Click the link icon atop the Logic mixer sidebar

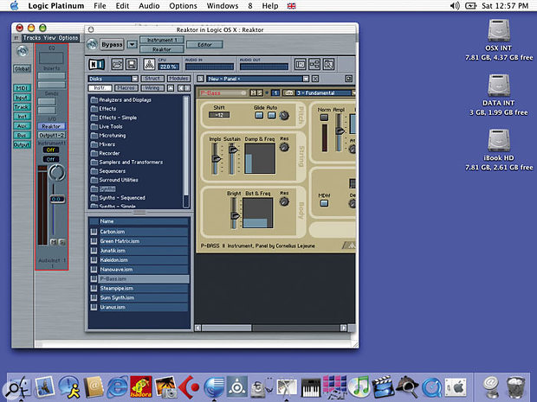pos(23,51)
